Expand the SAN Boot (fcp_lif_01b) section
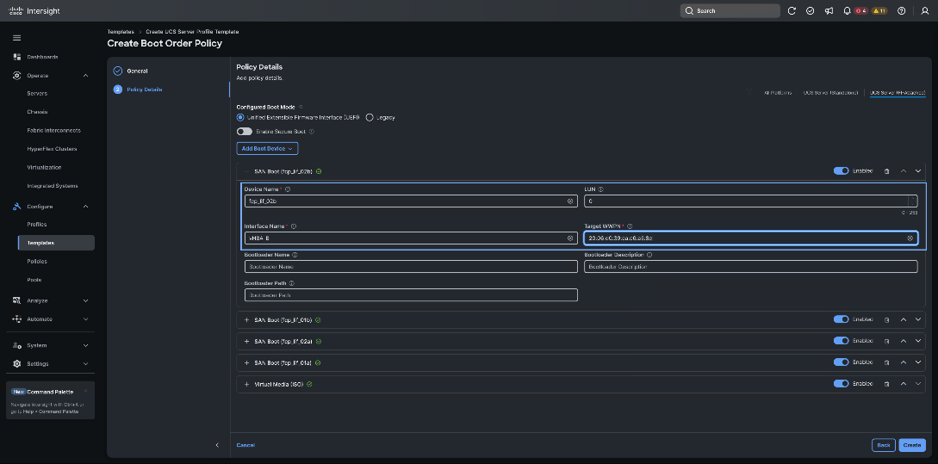The image size is (938, 464). (x=246, y=320)
